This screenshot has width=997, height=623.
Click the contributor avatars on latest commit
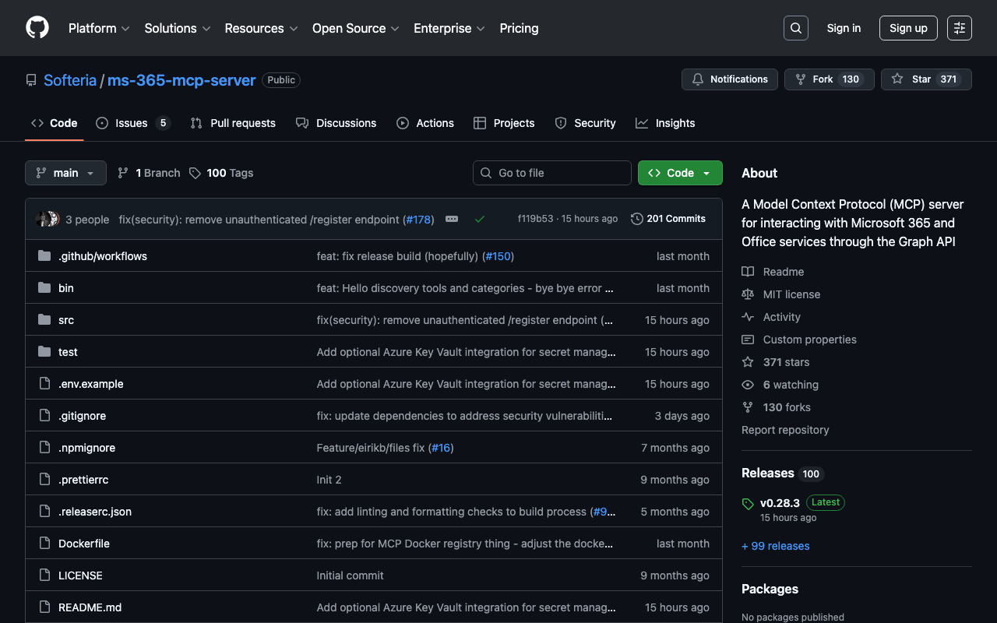point(48,219)
